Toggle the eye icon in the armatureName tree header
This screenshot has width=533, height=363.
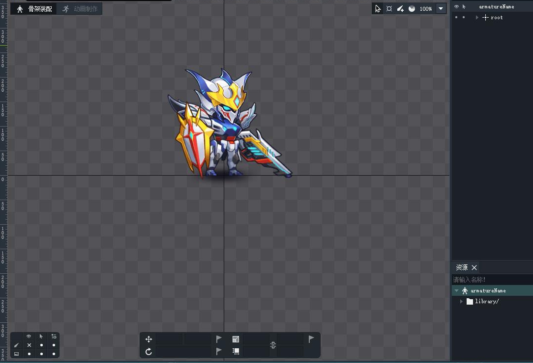pyautogui.click(x=456, y=6)
